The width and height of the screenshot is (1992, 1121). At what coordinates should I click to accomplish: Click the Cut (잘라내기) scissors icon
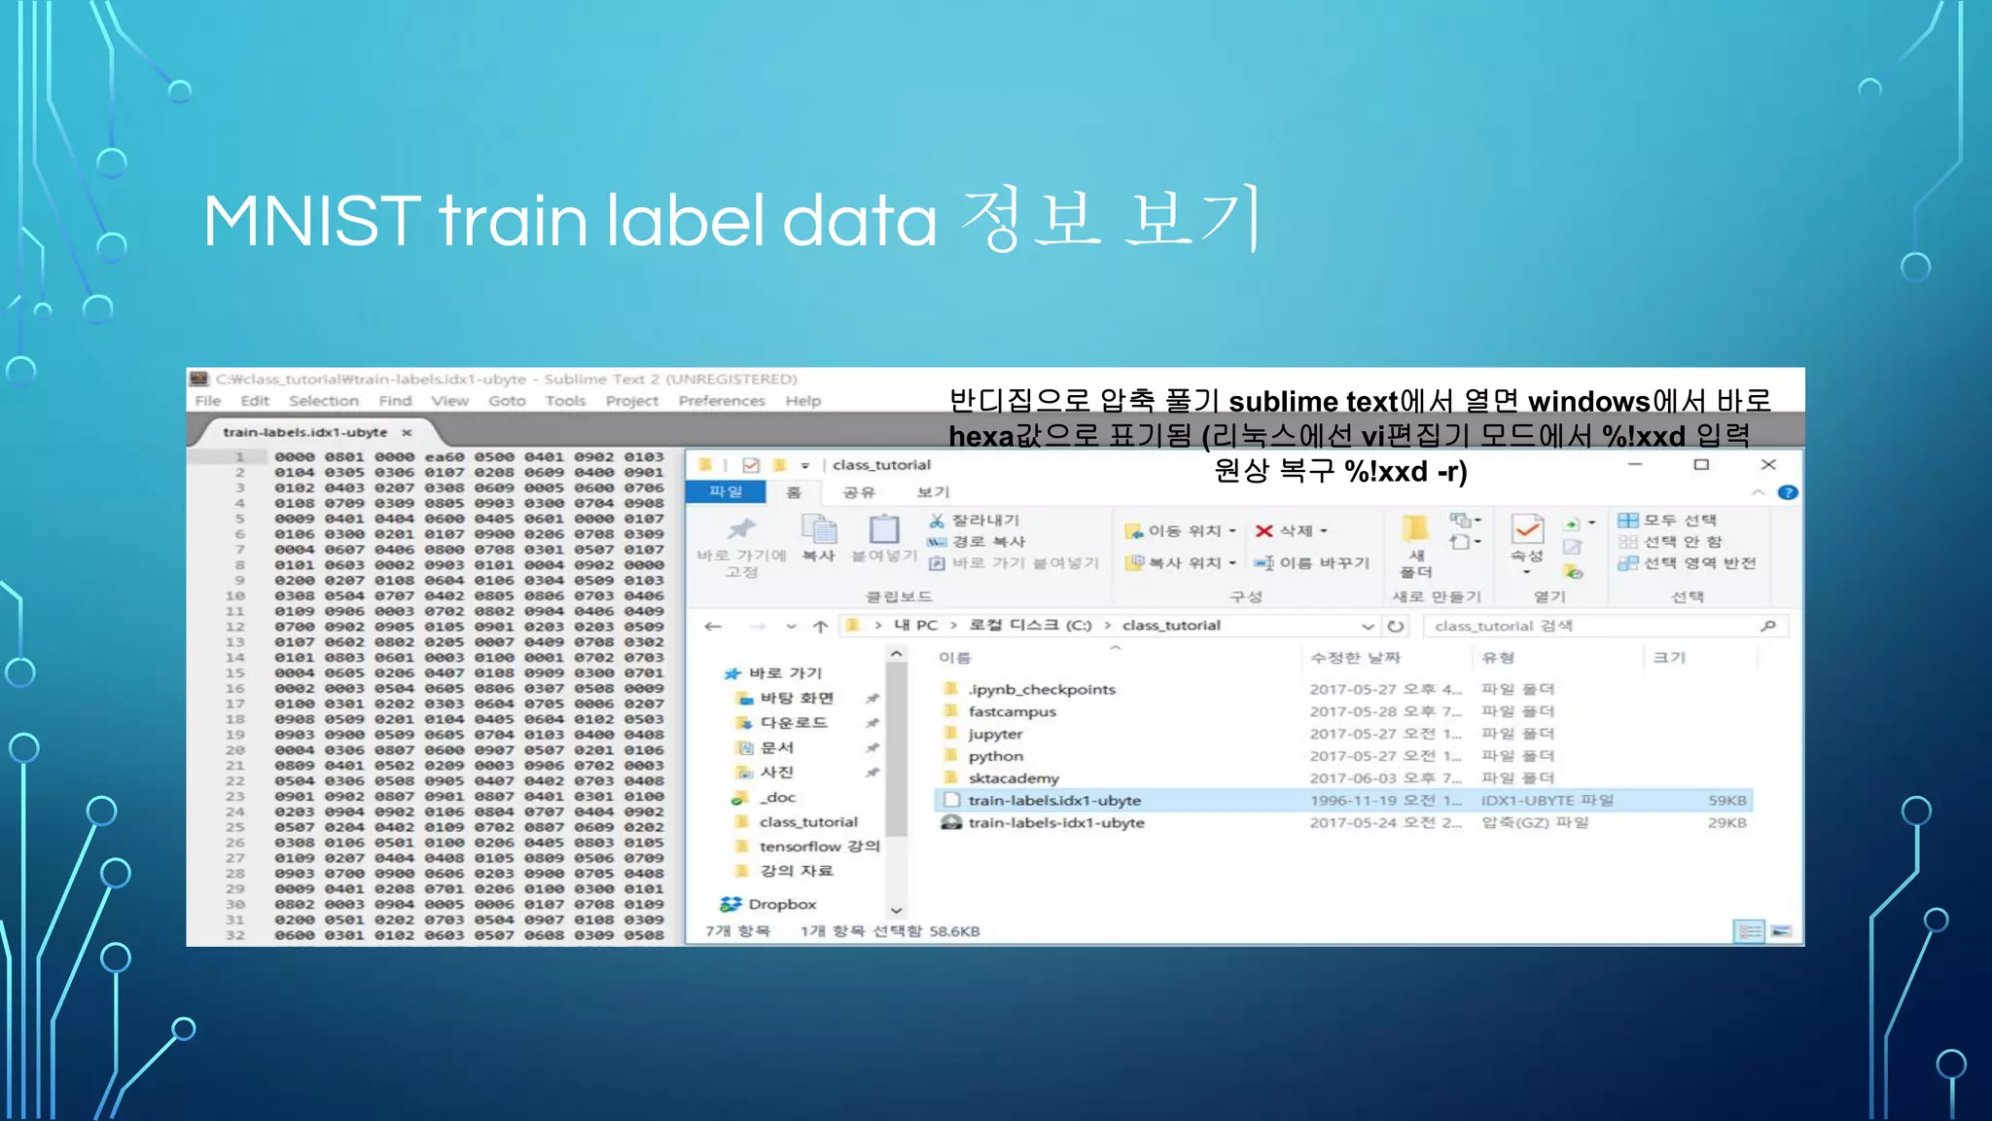tap(937, 521)
